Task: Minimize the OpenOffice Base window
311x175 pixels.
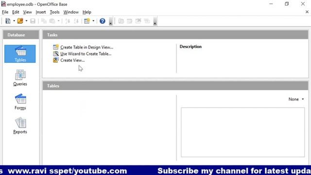Action: [x=271, y=4]
